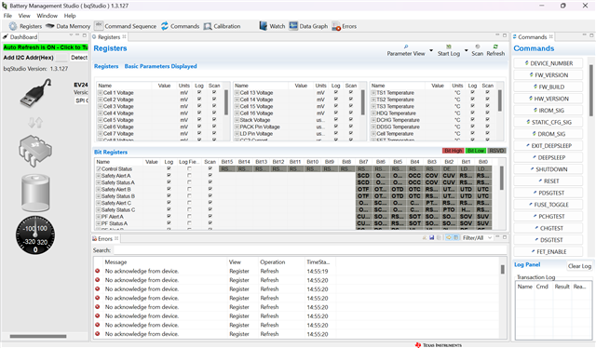The width and height of the screenshot is (596, 348).
Task: Turn off Auto Refresh green banner
Action: (x=46, y=47)
